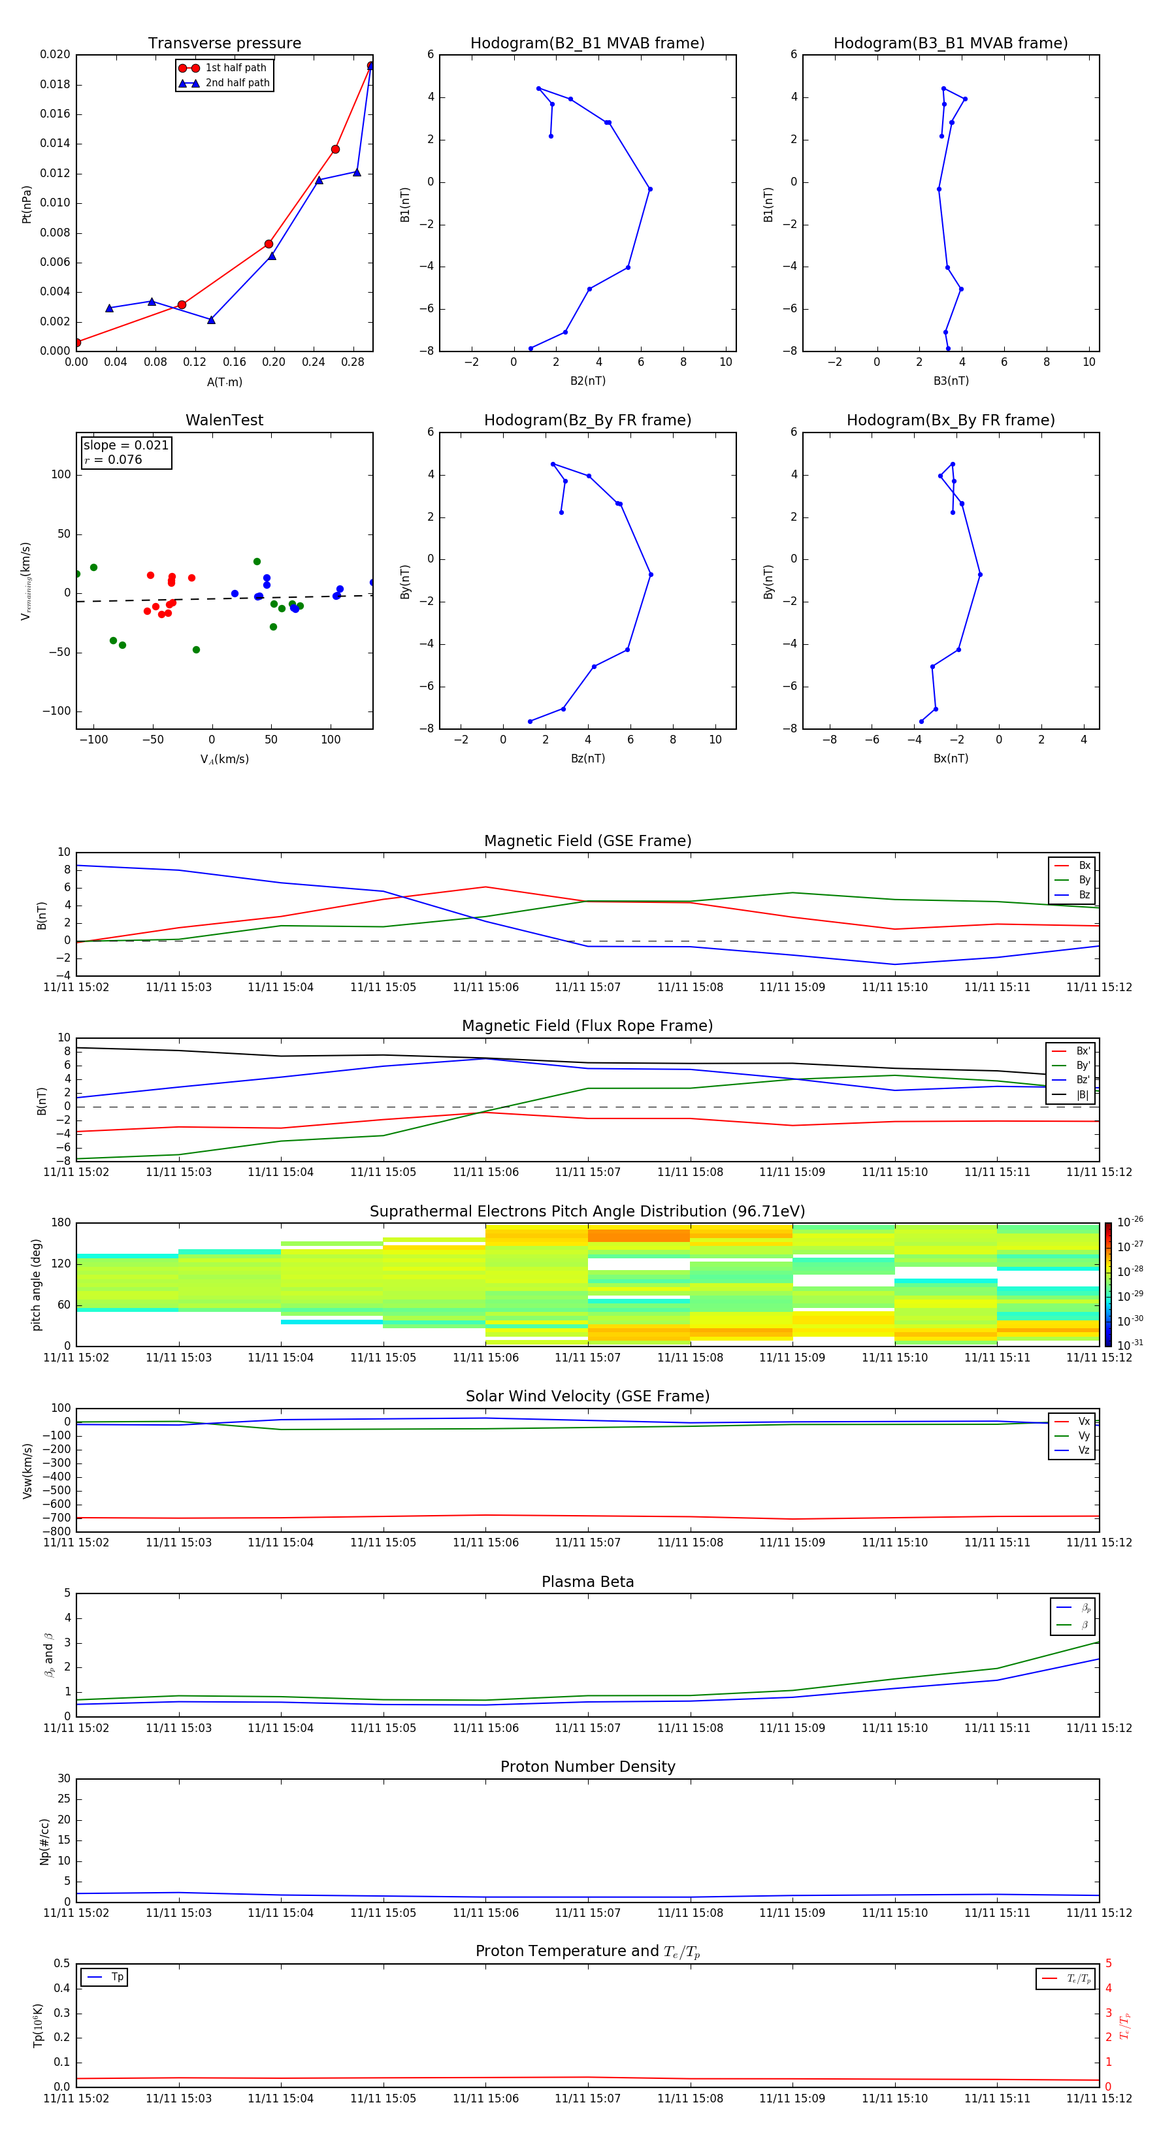Click the "slope = 0.021" annotation text
Image resolution: width=1176 pixels, height=2156 pixels.
[x=126, y=446]
